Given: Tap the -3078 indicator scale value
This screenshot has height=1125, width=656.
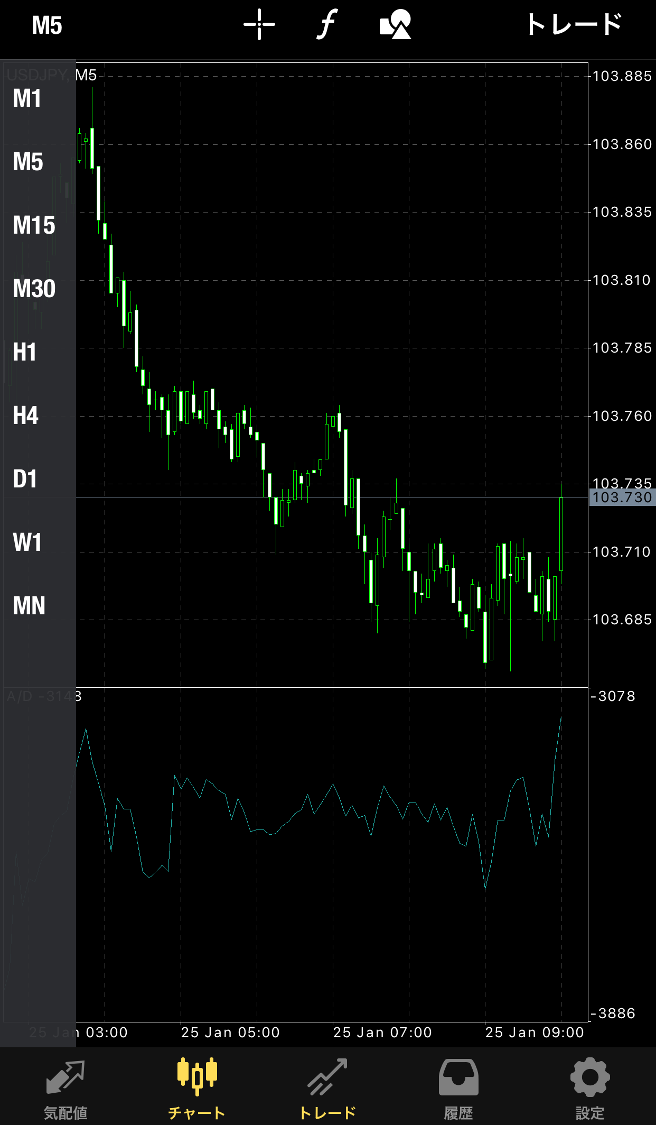Looking at the screenshot, I should pos(613,696).
